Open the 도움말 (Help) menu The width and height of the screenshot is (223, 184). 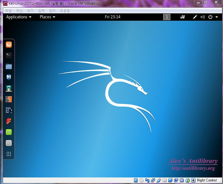(65, 11)
